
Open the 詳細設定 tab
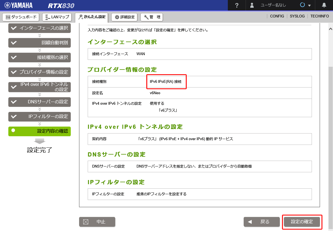click(x=124, y=17)
